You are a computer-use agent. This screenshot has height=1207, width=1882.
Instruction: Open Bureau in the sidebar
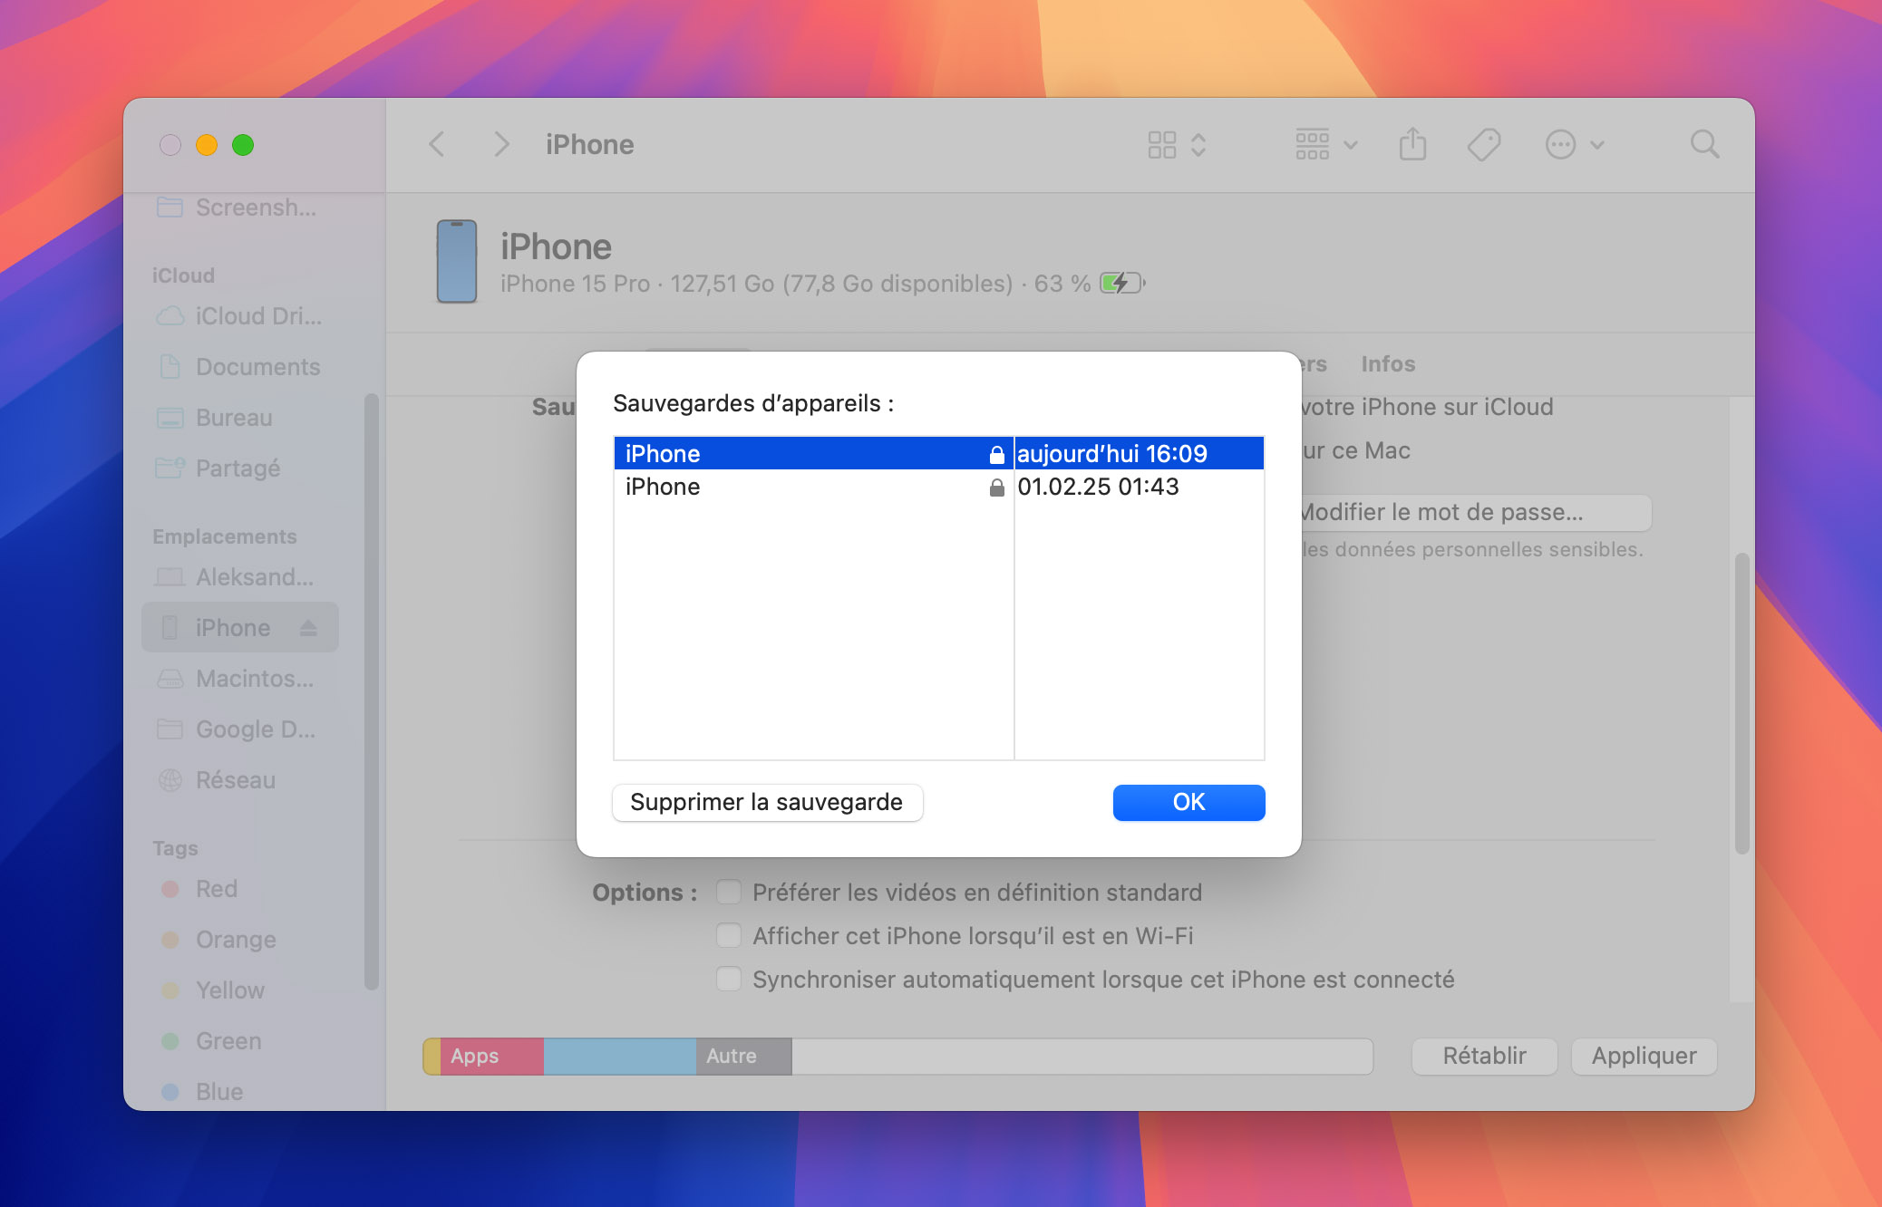click(240, 418)
